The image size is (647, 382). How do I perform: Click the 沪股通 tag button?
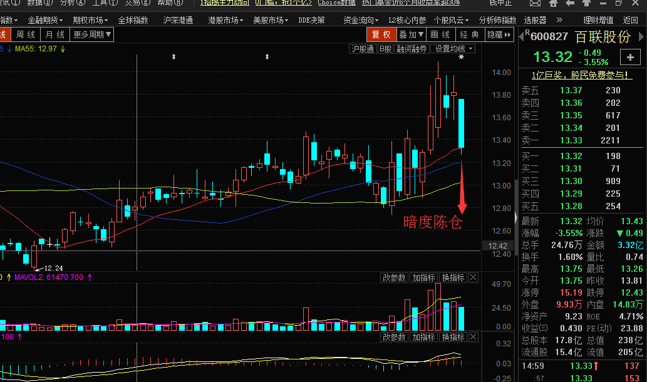363,49
